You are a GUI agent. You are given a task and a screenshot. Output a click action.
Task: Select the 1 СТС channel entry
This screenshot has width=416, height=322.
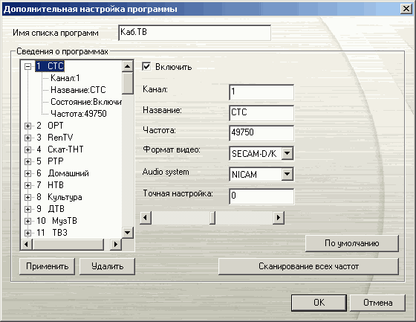click(50, 66)
